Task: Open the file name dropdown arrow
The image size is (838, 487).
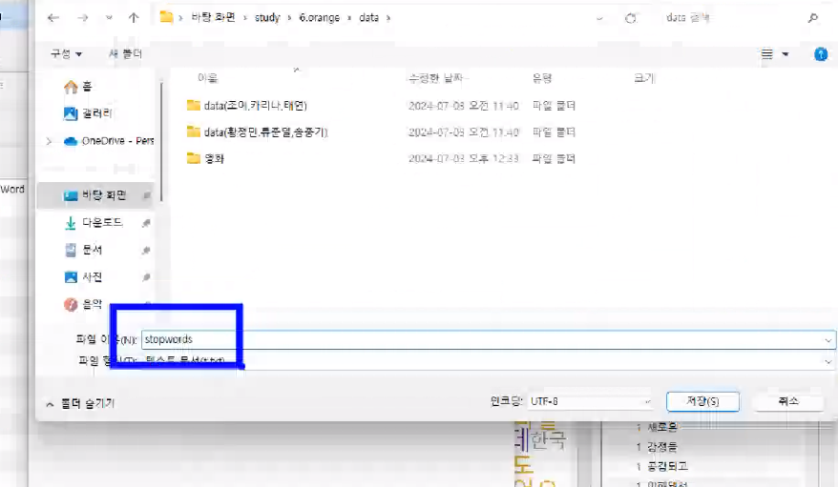Action: click(828, 340)
